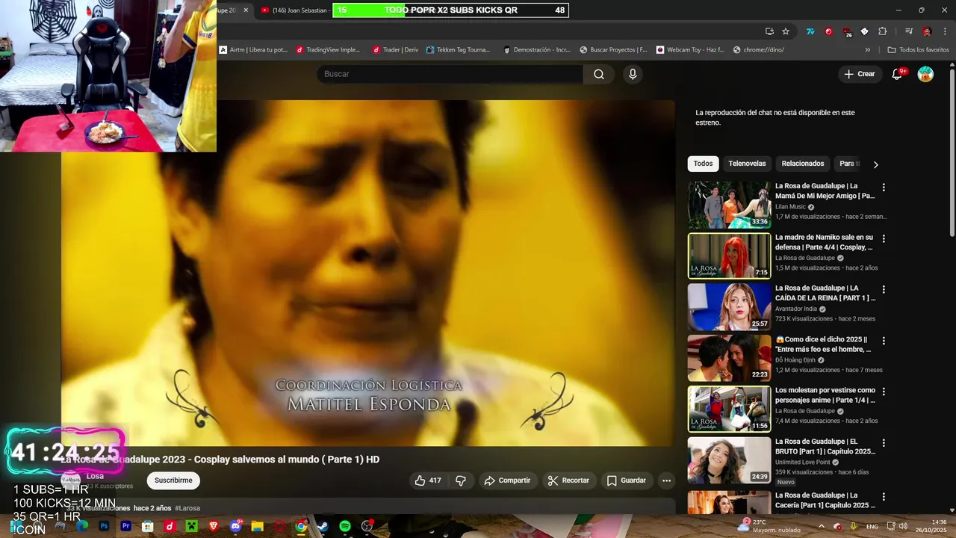Screen dimensions: 956x538
Task: Open the Trader | Deriv bookmark
Action: [395, 50]
